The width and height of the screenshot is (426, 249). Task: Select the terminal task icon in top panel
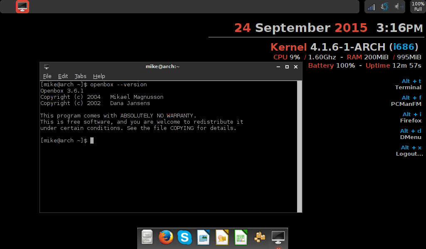tap(22, 7)
